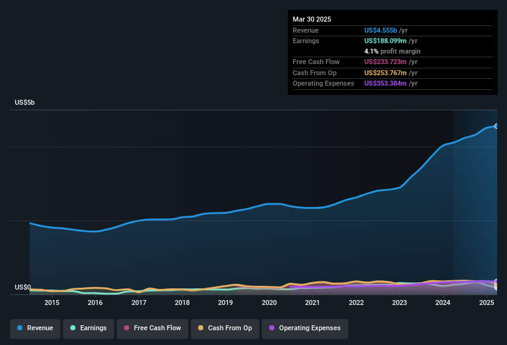The height and width of the screenshot is (345, 507).
Task: Click the Mar 30 2025 tooltip date
Action: (x=312, y=19)
